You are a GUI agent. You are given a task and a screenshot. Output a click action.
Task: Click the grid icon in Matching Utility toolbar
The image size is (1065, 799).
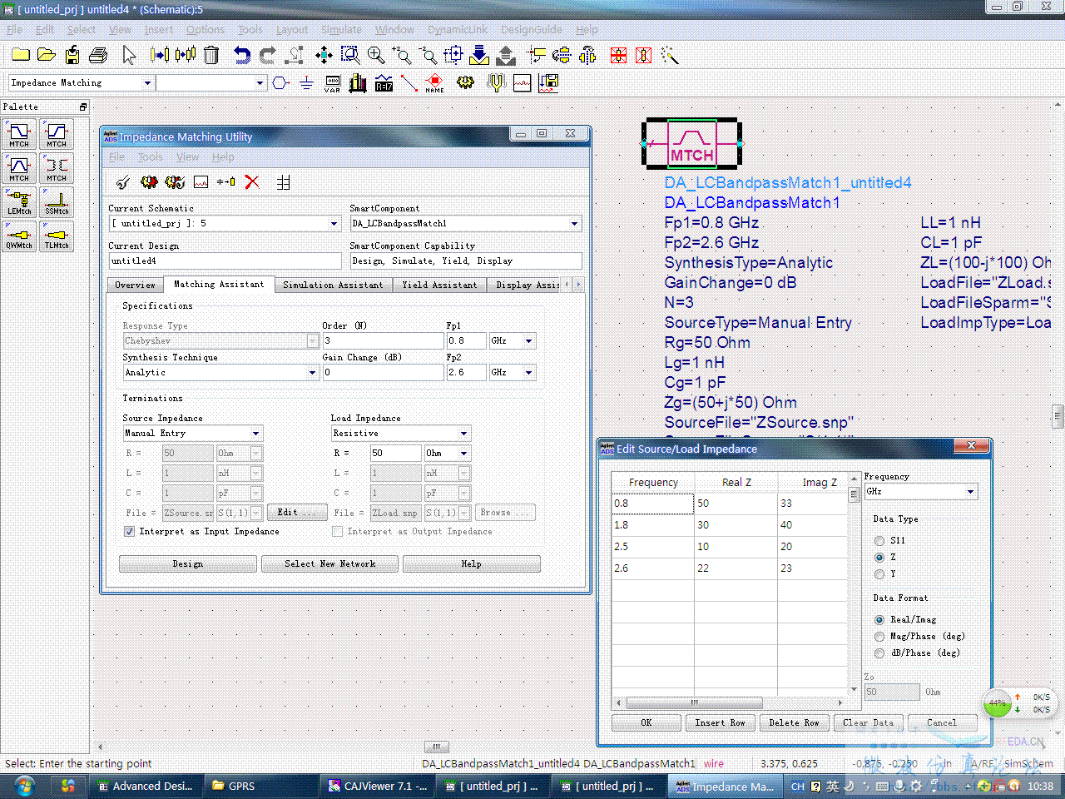pyautogui.click(x=283, y=182)
